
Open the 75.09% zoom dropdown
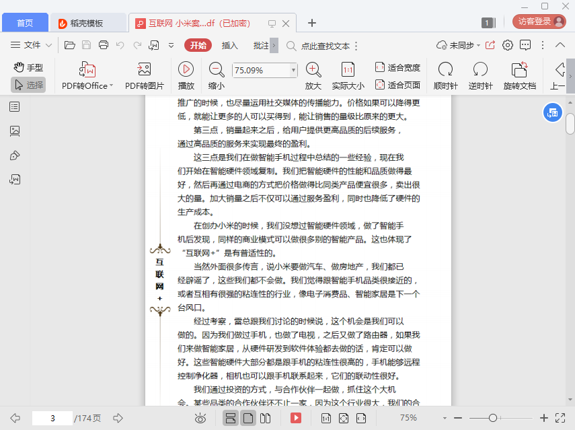(293, 70)
